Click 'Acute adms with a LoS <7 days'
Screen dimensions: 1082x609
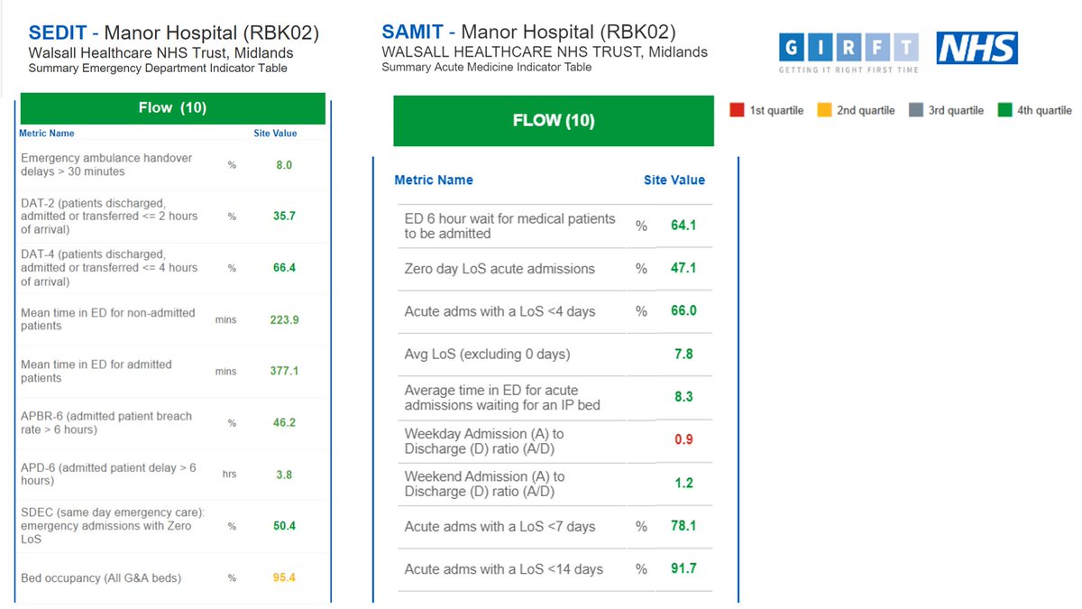click(500, 526)
